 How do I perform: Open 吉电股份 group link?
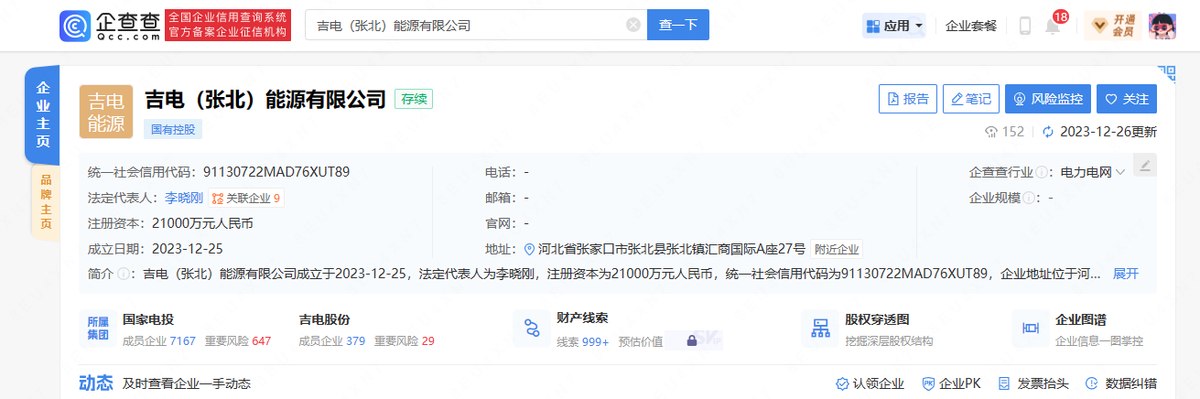(324, 319)
